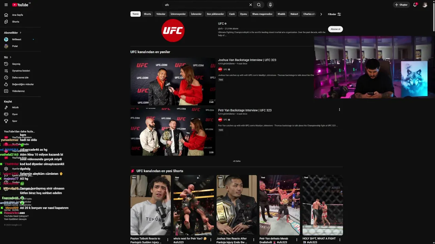435x244 pixels.
Task: Open options for who's next short
Action: 211,240
